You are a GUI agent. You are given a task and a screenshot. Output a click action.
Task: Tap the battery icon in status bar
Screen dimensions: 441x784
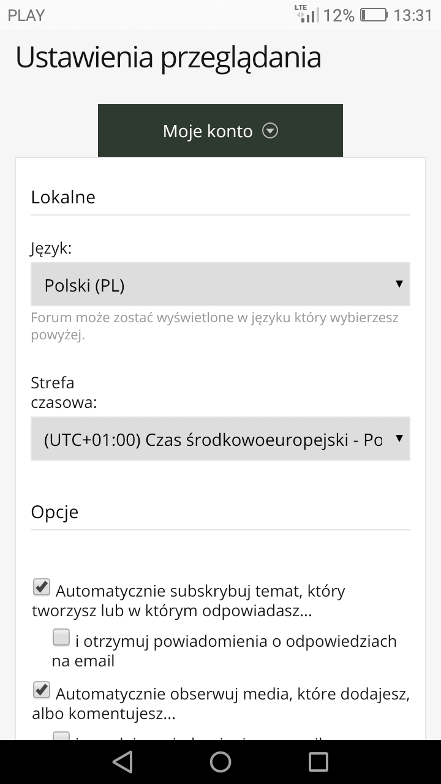pos(374,15)
